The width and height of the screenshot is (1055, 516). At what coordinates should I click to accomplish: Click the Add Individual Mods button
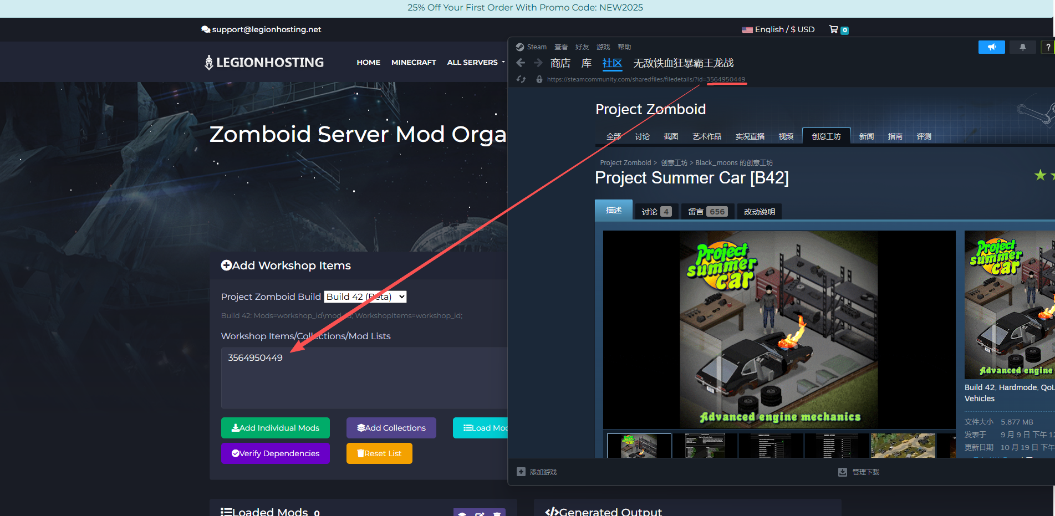point(276,428)
